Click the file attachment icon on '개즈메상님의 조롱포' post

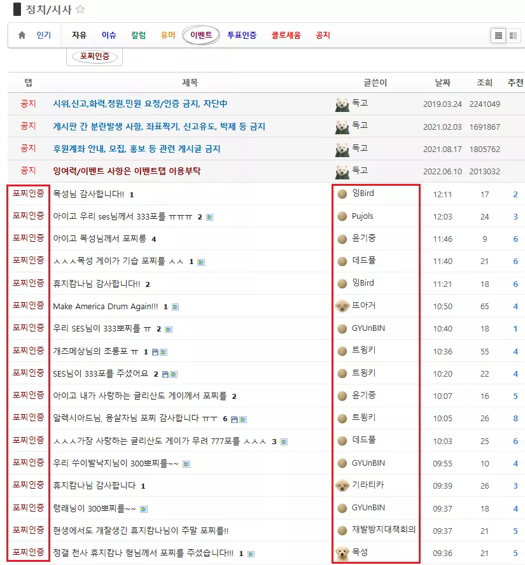[155, 352]
